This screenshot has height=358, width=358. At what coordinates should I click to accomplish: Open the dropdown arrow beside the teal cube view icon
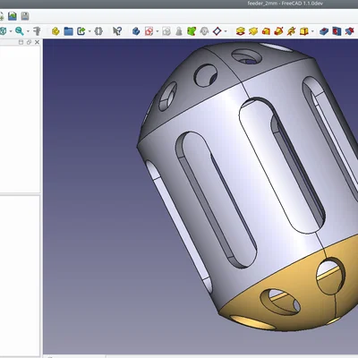pyautogui.click(x=11, y=31)
